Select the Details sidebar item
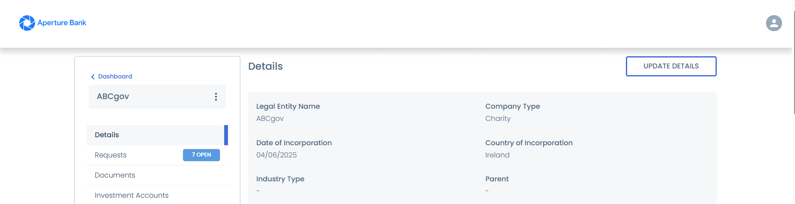Image resolution: width=795 pixels, height=204 pixels. tap(107, 135)
